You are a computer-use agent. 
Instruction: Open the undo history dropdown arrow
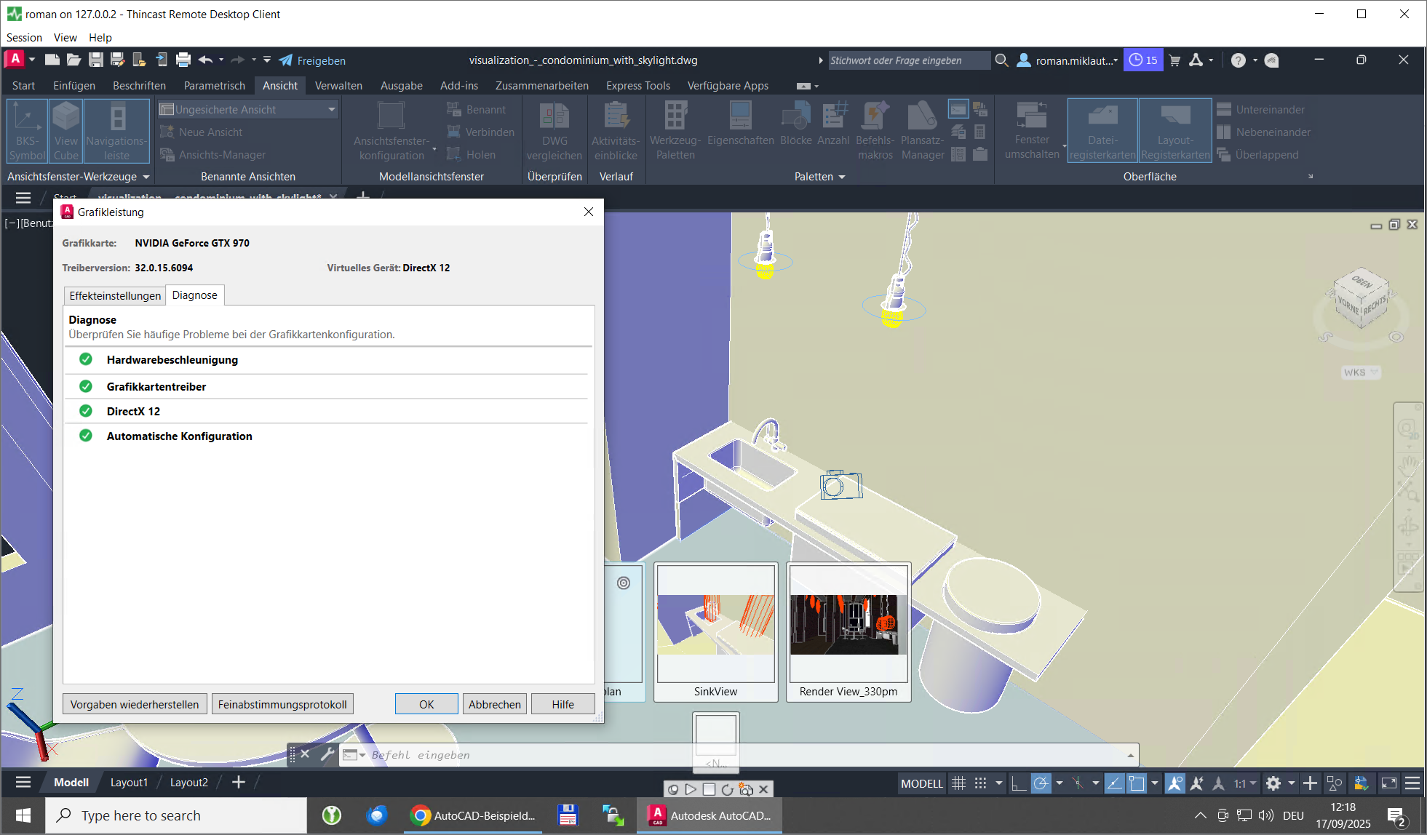point(221,60)
